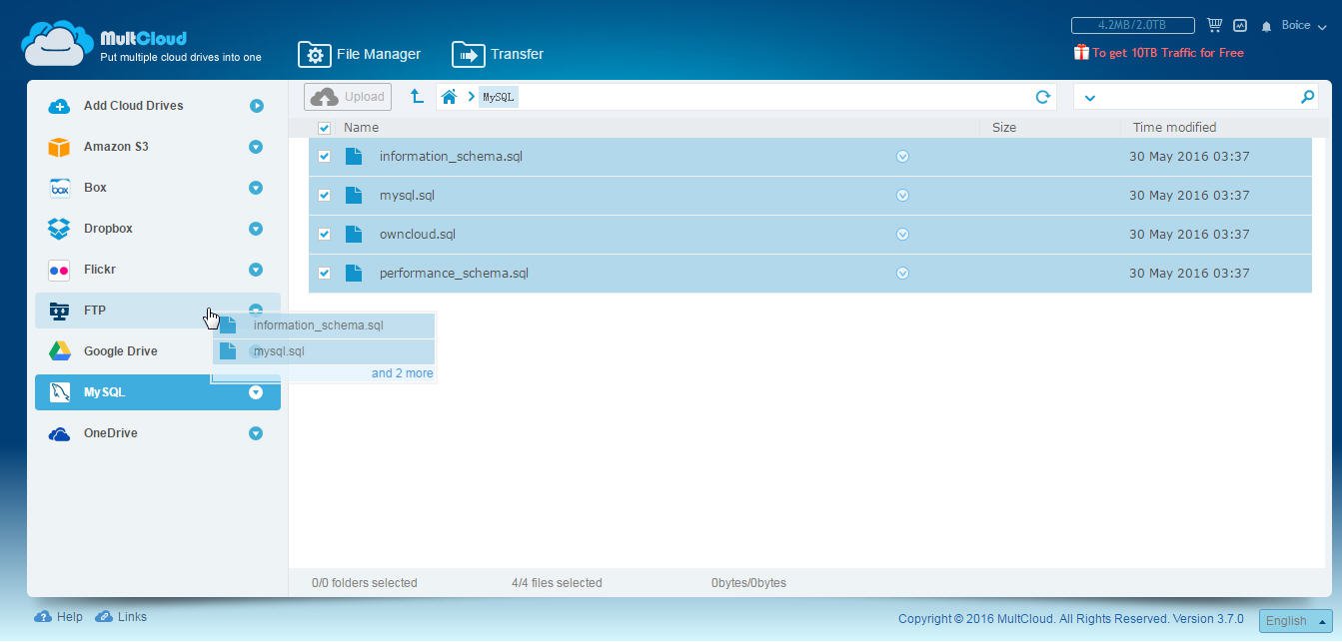
Task: Click the storage usage bar 4.2MB/2.0TB
Action: pos(1132,25)
